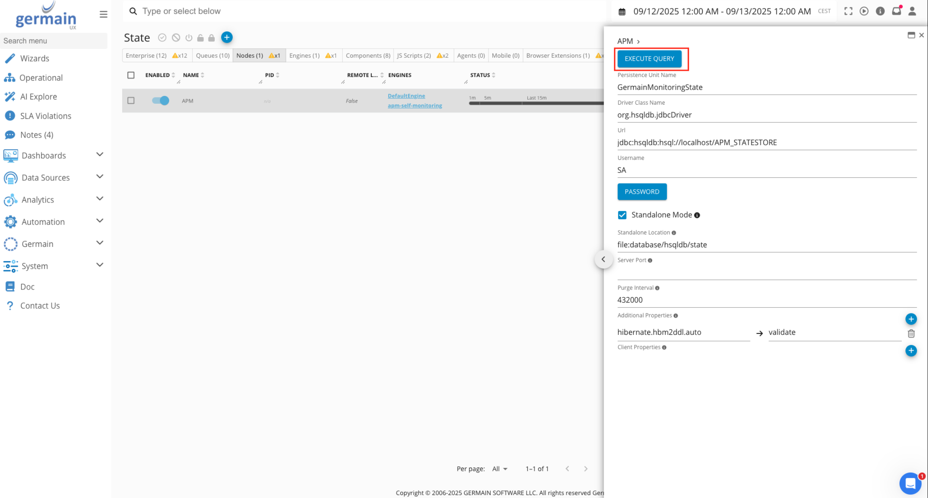Open the Per page All dropdown
The image size is (928, 498).
(500, 469)
